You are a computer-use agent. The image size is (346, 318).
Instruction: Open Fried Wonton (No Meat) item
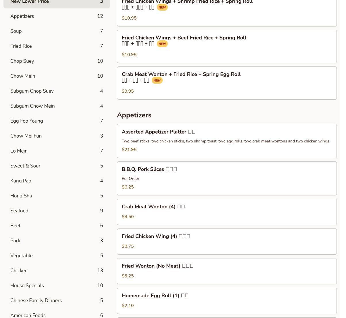pyautogui.click(x=226, y=271)
